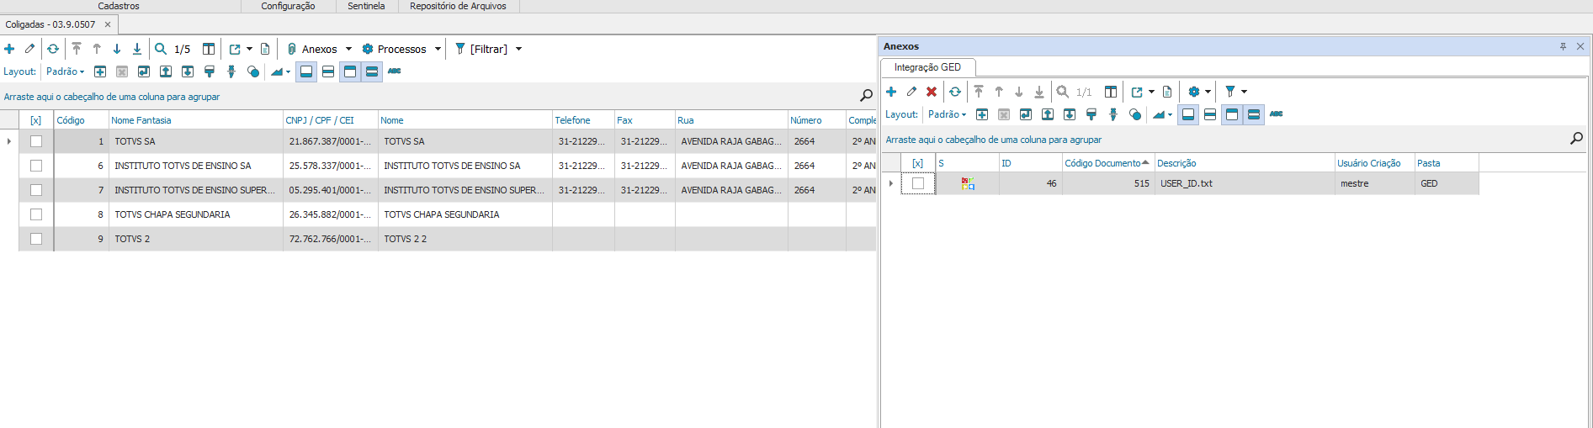Tick the checkbox for TOTVS CHAPA SEGUNDARIA row
This screenshot has height=428, width=1593.
(36, 214)
